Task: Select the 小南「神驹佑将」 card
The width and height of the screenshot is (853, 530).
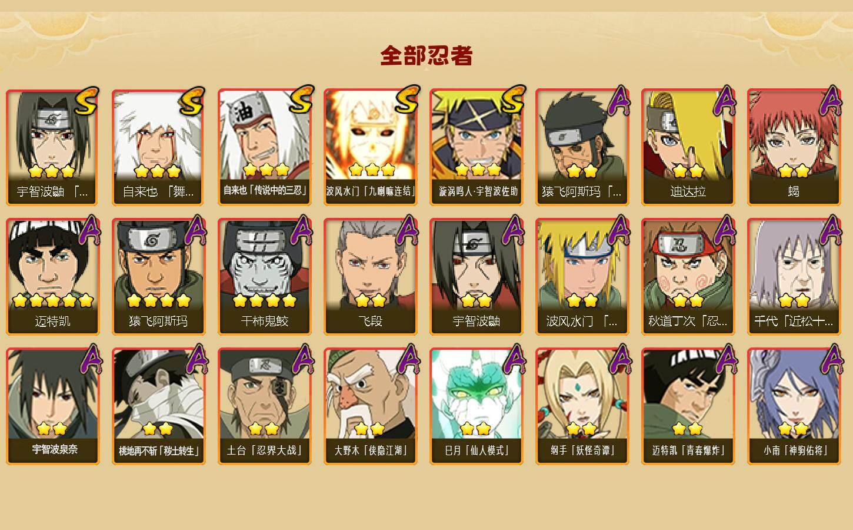Action: (794, 406)
